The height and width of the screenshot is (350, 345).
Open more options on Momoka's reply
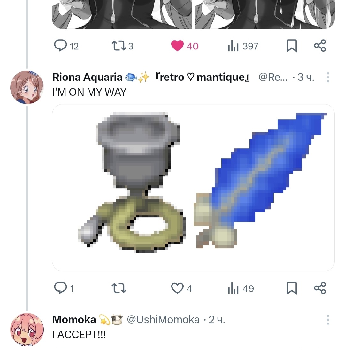pyautogui.click(x=328, y=320)
